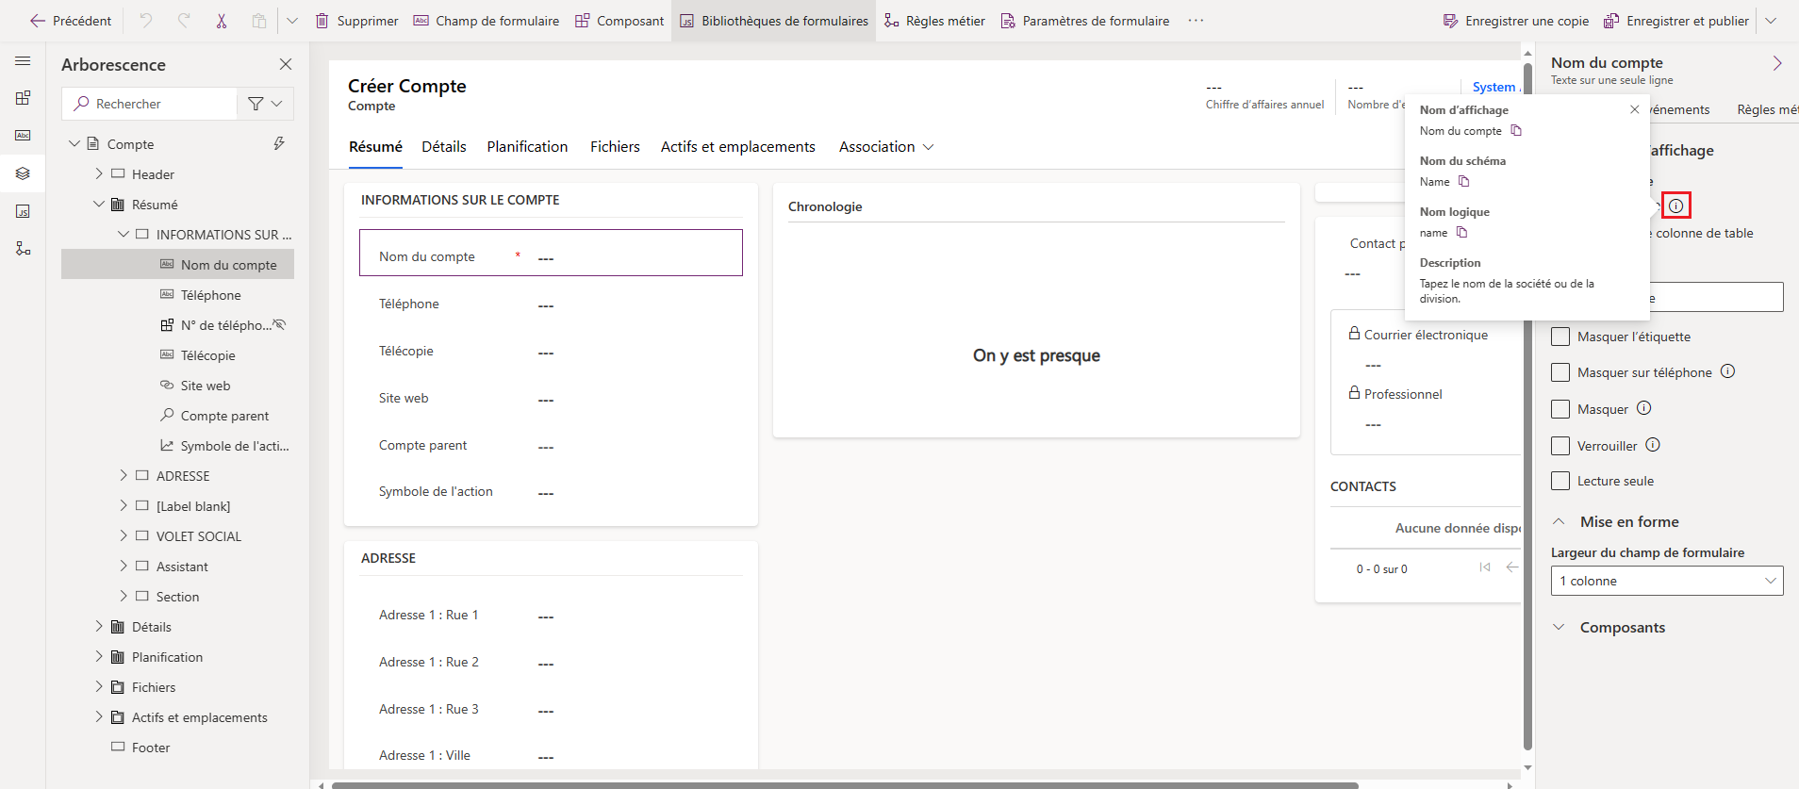
Task: Collapse the Compte tree node
Action: coord(74,143)
